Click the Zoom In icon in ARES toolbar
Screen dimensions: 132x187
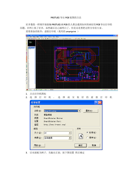pos(53,39)
